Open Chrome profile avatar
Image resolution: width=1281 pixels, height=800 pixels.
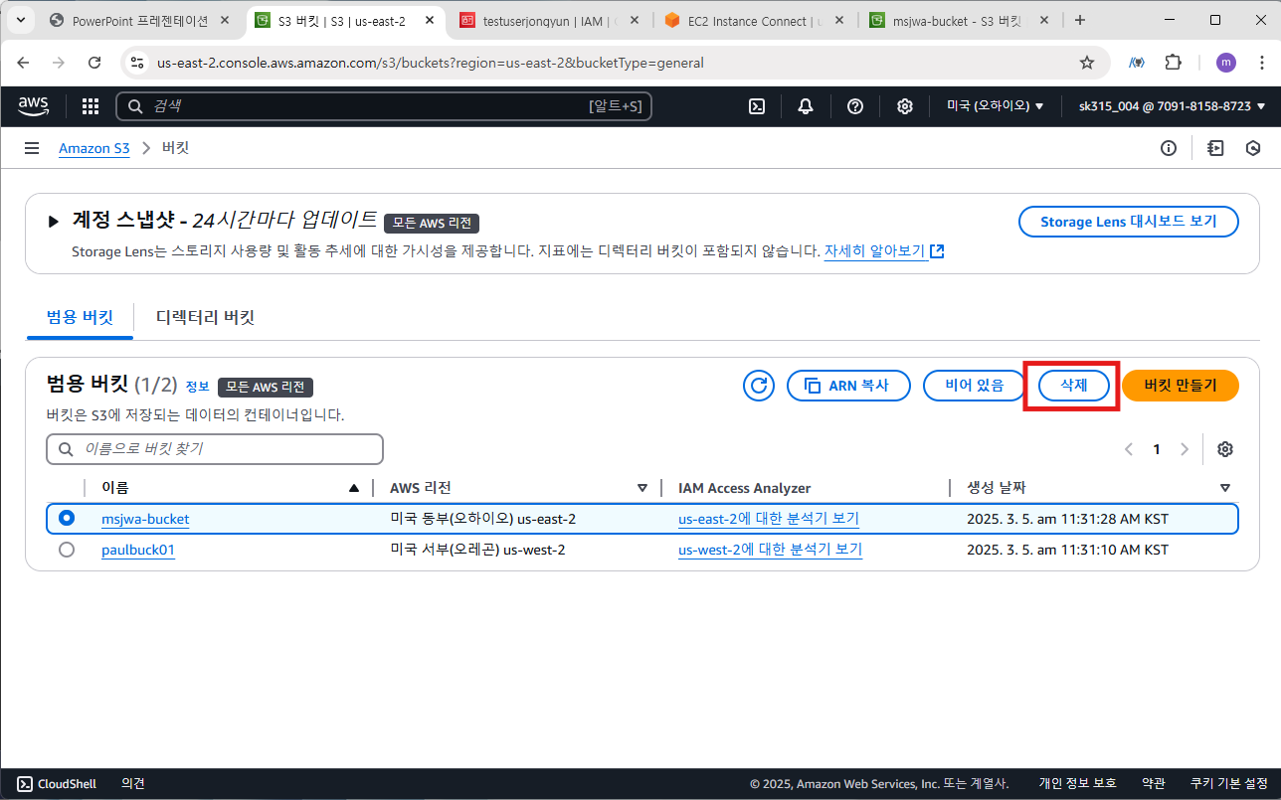tap(1226, 63)
